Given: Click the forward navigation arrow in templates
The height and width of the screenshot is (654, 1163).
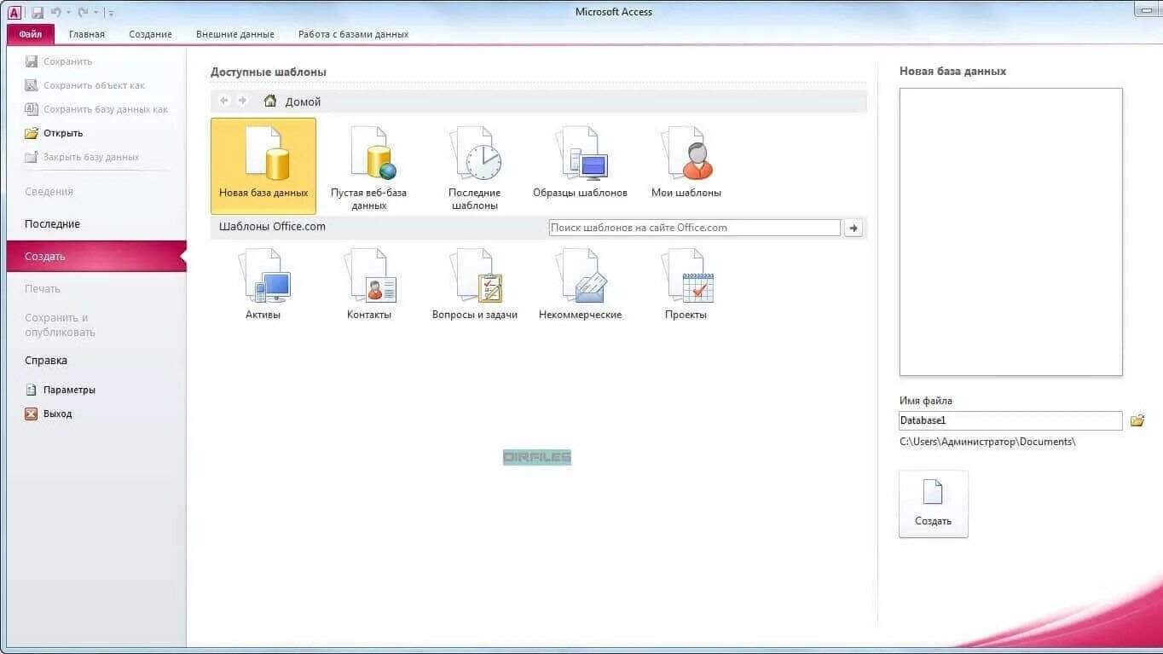Looking at the screenshot, I should coord(243,101).
